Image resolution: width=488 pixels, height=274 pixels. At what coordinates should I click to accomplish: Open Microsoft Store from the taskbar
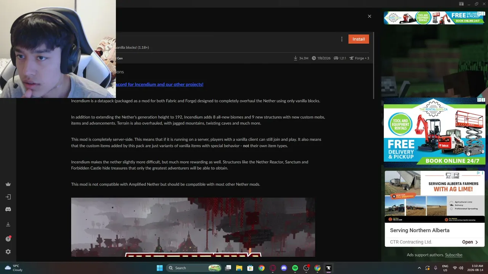[250, 268]
